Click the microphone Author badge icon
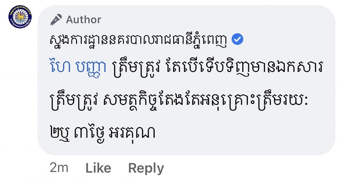Viewport: 339px width, 181px height. (56, 20)
